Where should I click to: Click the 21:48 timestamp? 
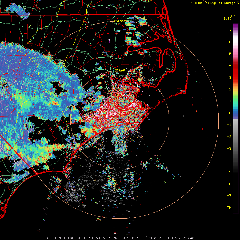[x=188, y=238]
